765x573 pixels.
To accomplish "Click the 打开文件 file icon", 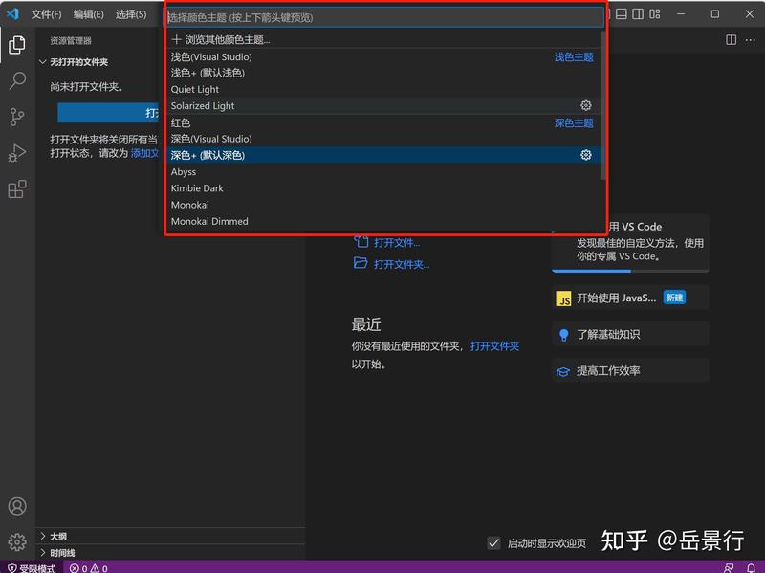I will (361, 241).
